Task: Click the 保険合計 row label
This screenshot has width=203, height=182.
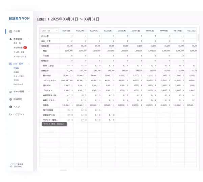Action: coord(45,61)
